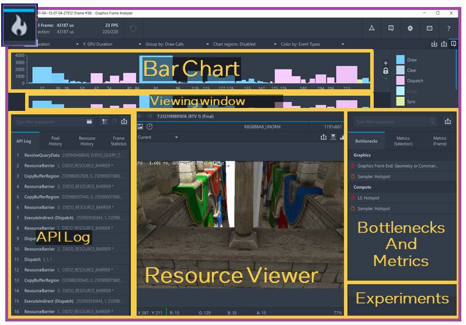Viewport: 466px width, 325px height.
Task: Switch to the Metrics (Selection) tab
Action: [403, 141]
